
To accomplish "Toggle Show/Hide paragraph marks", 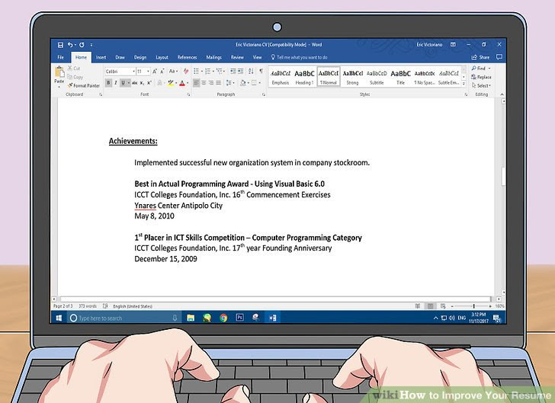I will pos(261,71).
